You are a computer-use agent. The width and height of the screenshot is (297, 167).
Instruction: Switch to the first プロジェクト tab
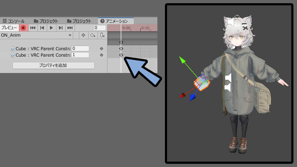coord(46,21)
